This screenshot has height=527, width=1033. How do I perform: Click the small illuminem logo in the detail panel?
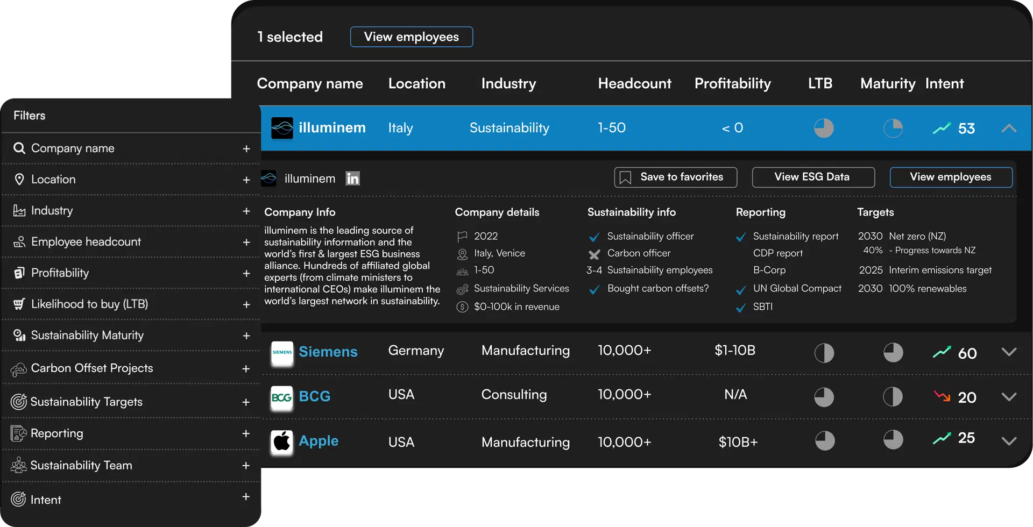268,179
